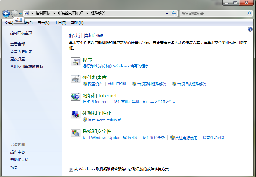Click shield icon beside 音频录制疑难解答
This screenshot has height=177, width=256.
[134, 84]
